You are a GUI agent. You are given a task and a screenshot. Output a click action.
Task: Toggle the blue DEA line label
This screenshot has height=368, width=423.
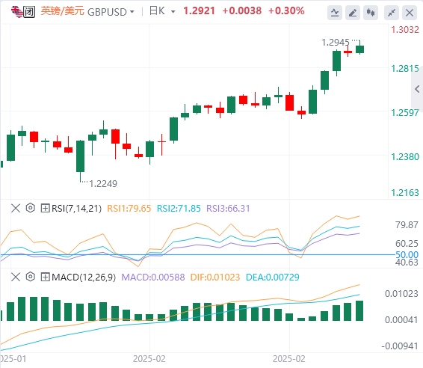[x=273, y=277]
